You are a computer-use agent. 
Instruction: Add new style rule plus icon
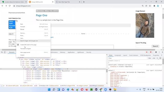[x=157, y=58]
